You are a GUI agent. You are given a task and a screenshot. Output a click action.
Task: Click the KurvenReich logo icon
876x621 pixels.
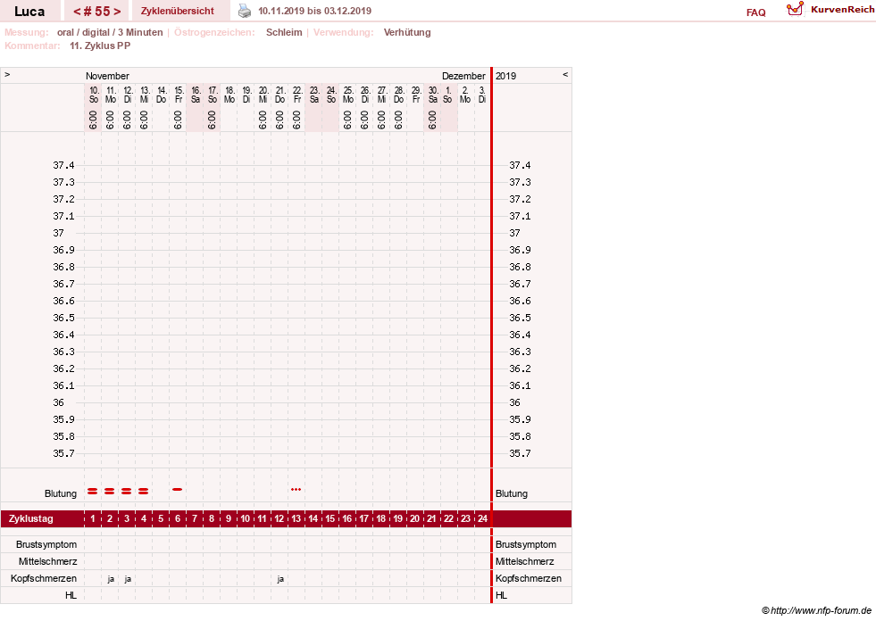[x=795, y=9]
